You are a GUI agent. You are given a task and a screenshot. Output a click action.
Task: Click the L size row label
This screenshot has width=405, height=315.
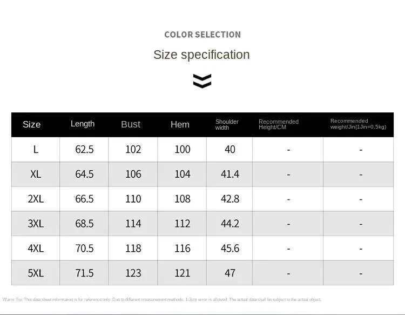pos(36,149)
